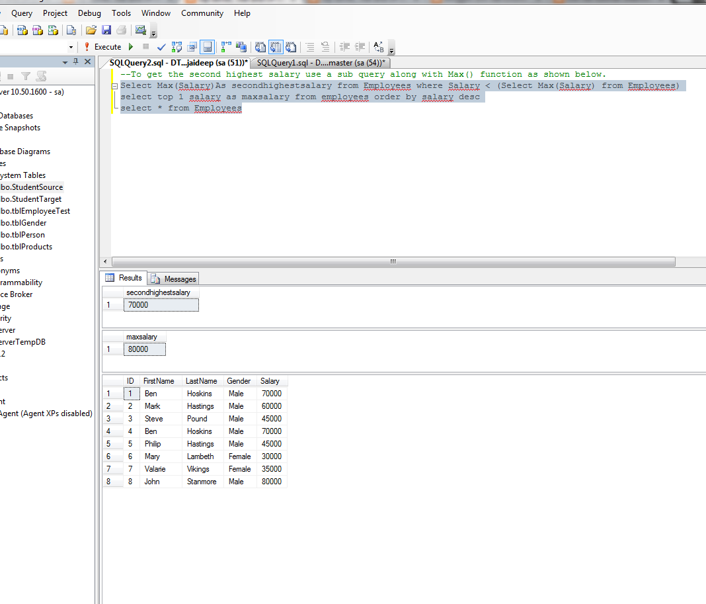Screen dimensions: 706x604
Task: Open the Query Options dialog icon
Action: [192, 47]
